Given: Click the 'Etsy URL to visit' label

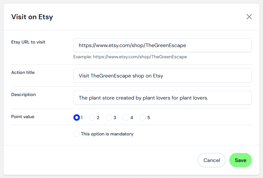Looking at the screenshot, I should click(x=28, y=42).
